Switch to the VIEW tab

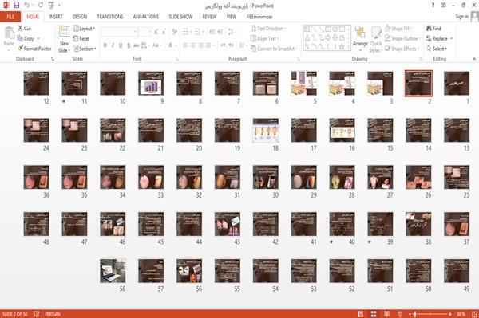coord(232,17)
